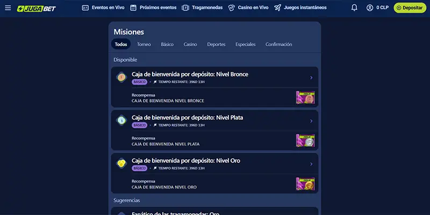Click the Juegos instantáneos rocket icon
Screen dimensions: 430x215
click(277, 8)
